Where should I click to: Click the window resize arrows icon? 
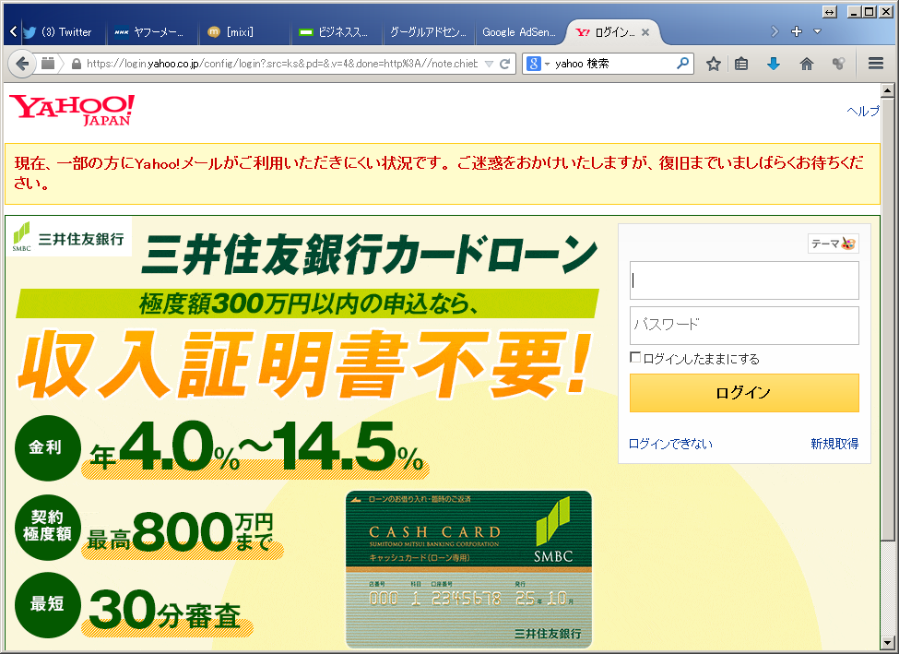pyautogui.click(x=829, y=12)
